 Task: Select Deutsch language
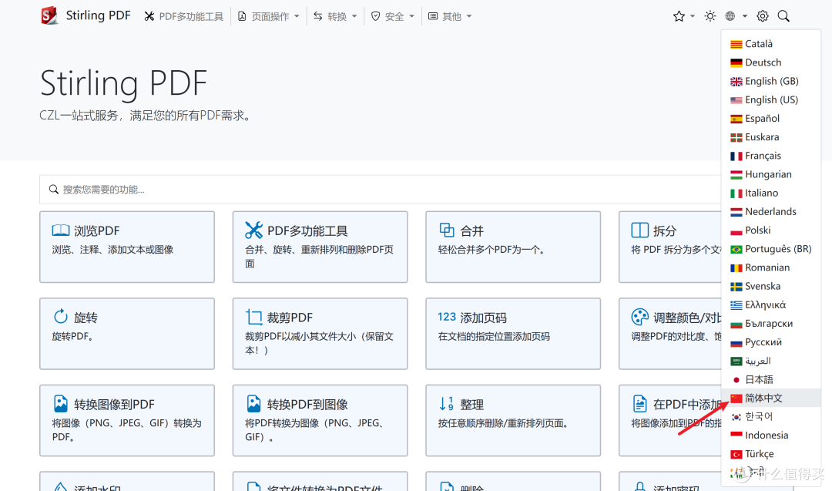pyautogui.click(x=770, y=62)
